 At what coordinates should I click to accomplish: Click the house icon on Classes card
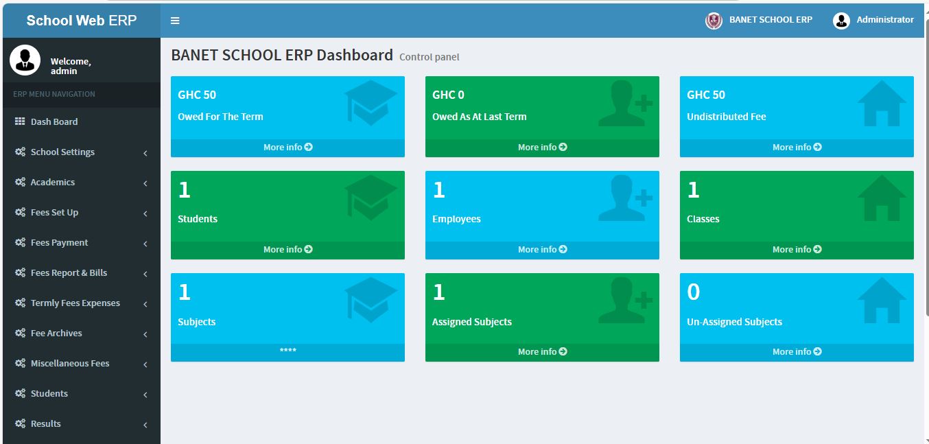(x=882, y=198)
